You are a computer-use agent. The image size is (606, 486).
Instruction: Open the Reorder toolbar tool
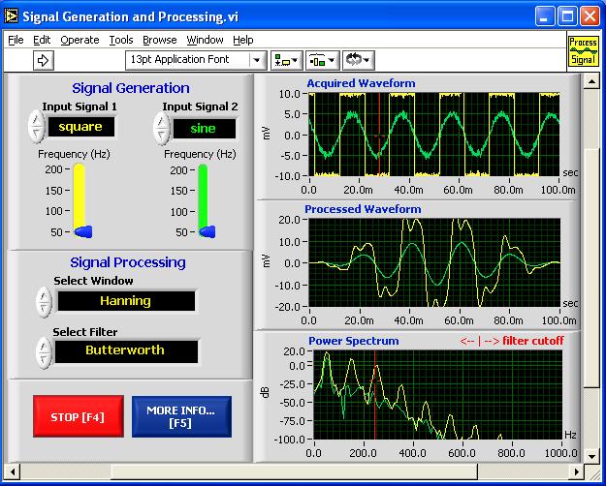click(358, 60)
